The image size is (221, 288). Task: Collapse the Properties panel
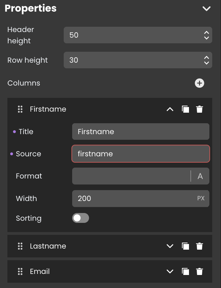[x=206, y=8]
